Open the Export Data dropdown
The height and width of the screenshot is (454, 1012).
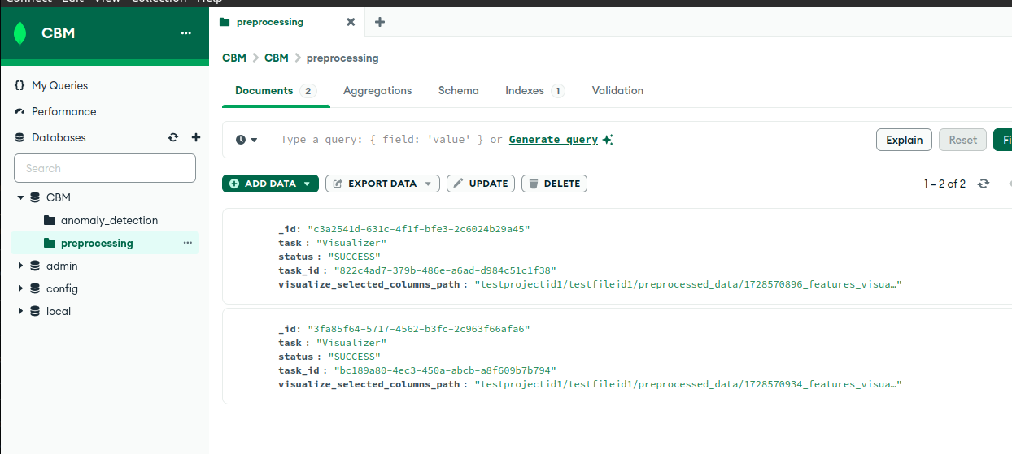tap(382, 184)
